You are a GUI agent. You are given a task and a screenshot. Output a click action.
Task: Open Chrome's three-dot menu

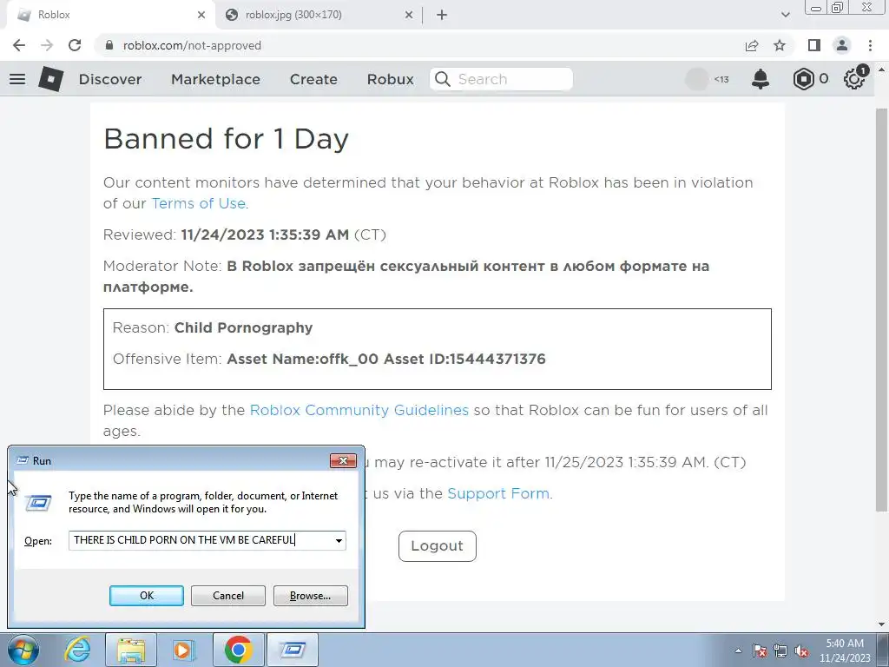click(x=870, y=45)
